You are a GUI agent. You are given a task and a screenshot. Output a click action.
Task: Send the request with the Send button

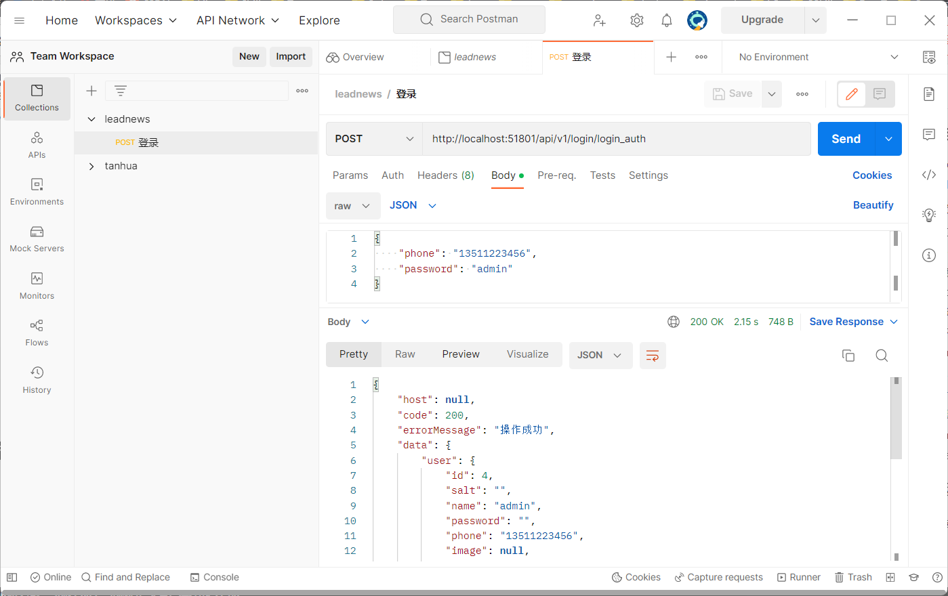(x=846, y=139)
